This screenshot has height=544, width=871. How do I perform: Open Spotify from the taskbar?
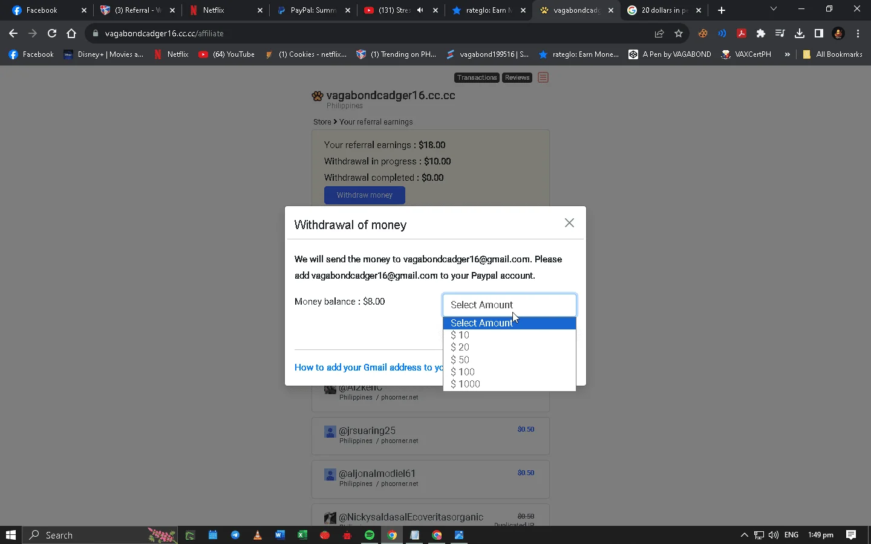pyautogui.click(x=370, y=535)
